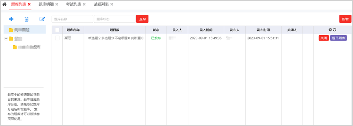Close the 考试列表 tab
Screen dimensions: 353x126
click(x=84, y=4)
